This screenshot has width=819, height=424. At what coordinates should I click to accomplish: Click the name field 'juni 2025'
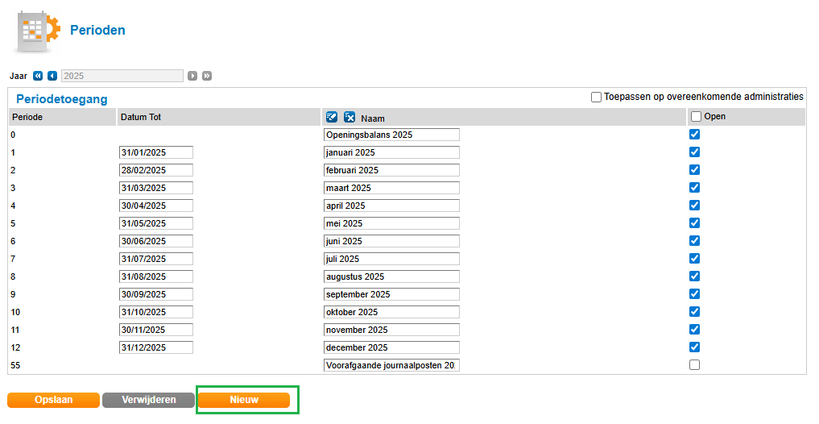point(391,241)
